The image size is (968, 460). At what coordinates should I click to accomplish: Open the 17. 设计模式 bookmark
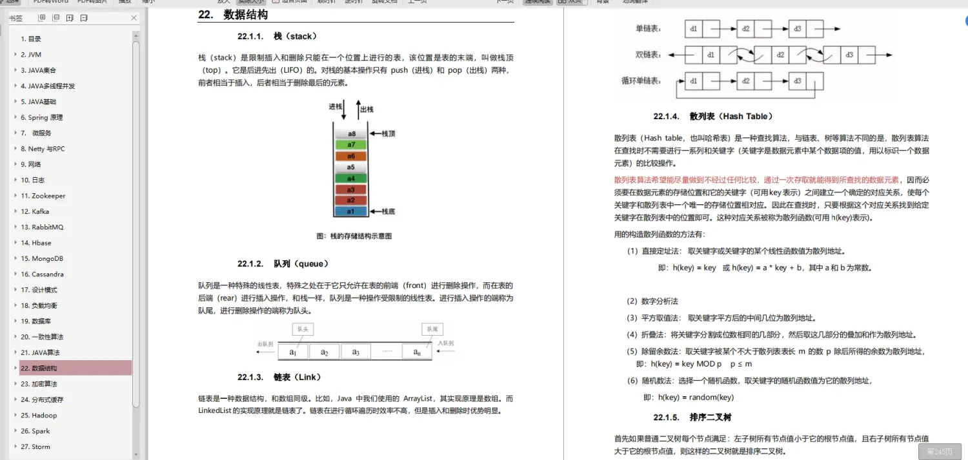39,290
